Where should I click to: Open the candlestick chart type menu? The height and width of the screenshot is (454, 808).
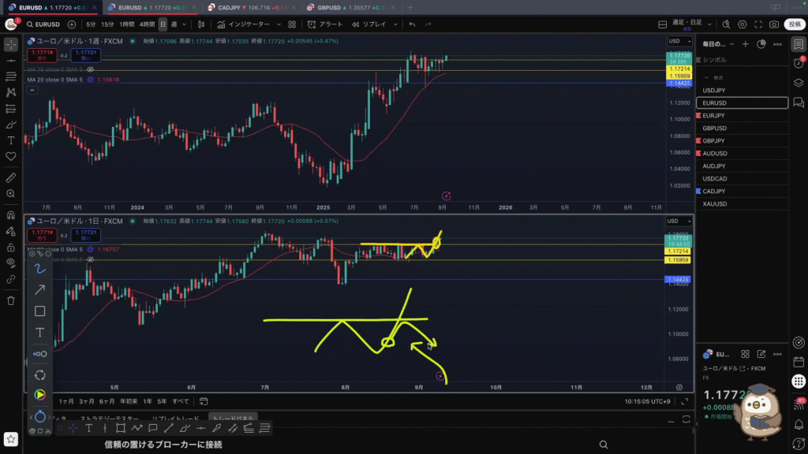[x=201, y=24]
